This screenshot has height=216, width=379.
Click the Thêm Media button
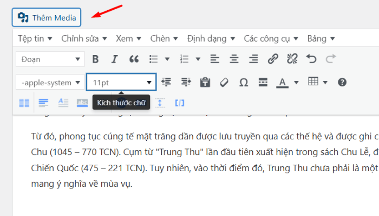(47, 17)
